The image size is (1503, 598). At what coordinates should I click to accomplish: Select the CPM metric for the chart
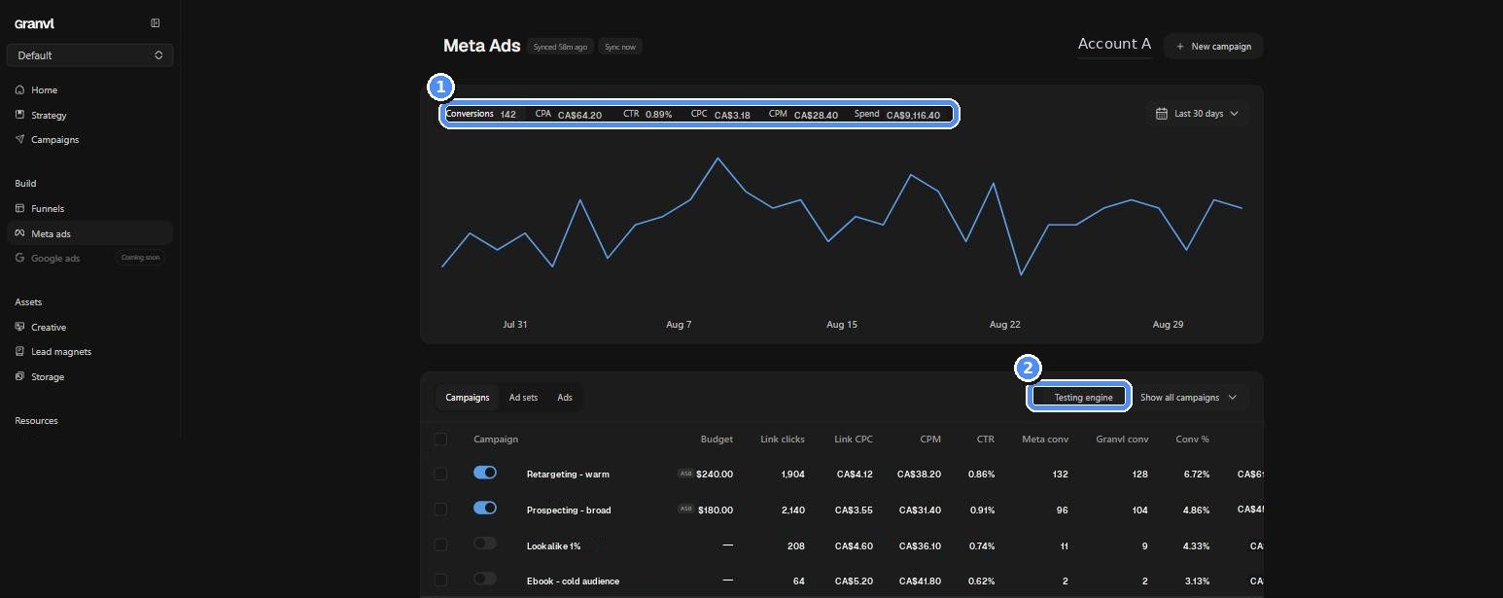(803, 114)
